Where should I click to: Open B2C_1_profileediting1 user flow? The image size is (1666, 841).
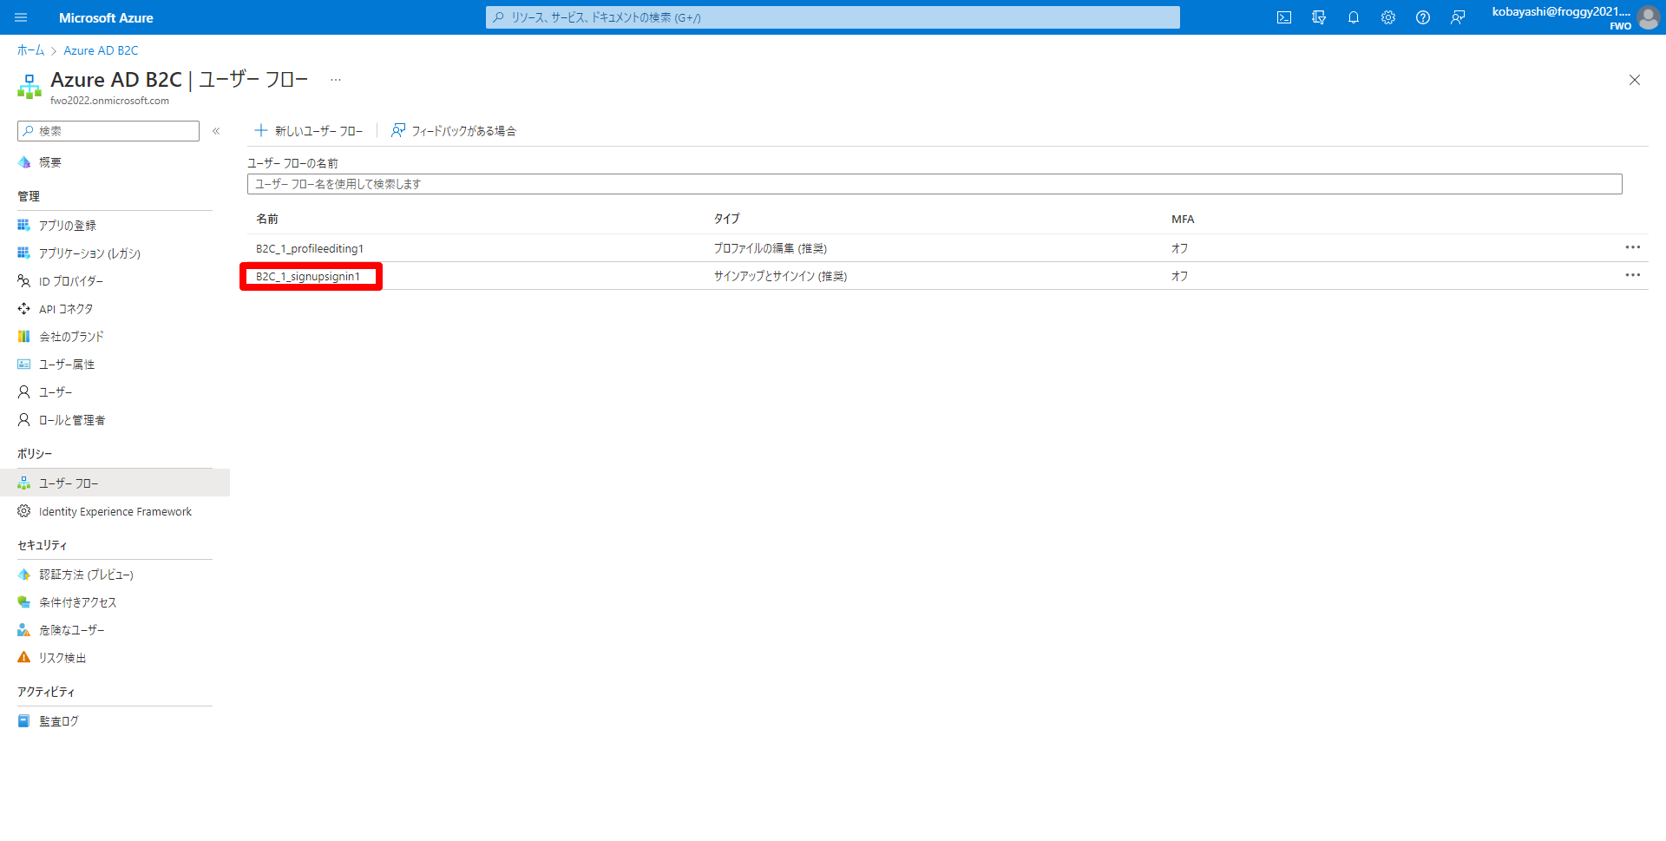pos(310,249)
